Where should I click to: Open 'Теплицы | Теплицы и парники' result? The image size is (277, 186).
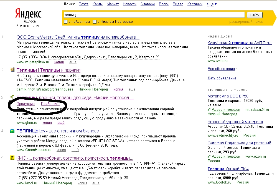(x=49, y=70)
